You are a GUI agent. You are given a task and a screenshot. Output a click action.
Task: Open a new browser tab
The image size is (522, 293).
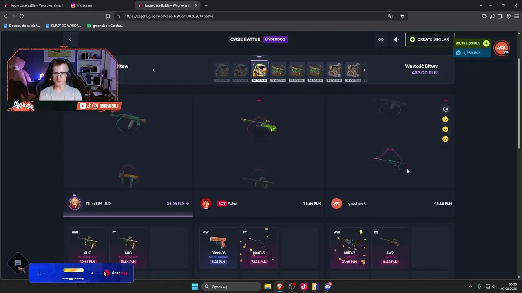[206, 5]
